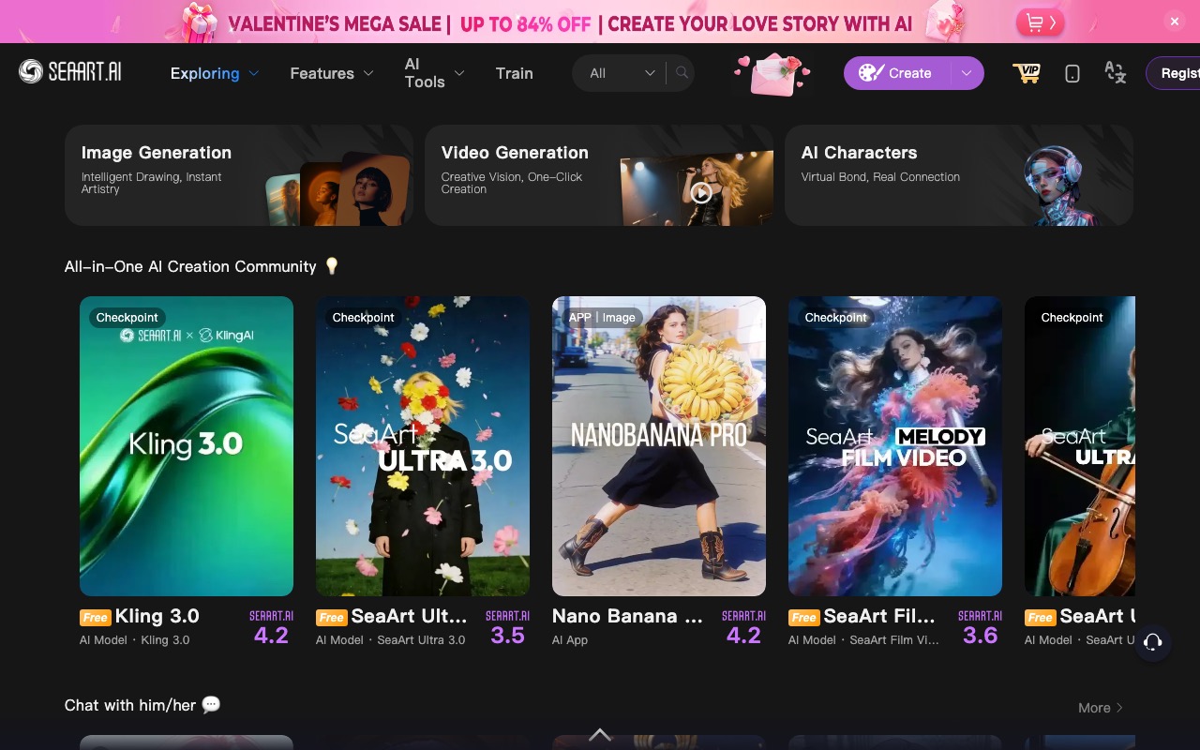
Task: Open the All search filter dropdown
Action: (621, 73)
